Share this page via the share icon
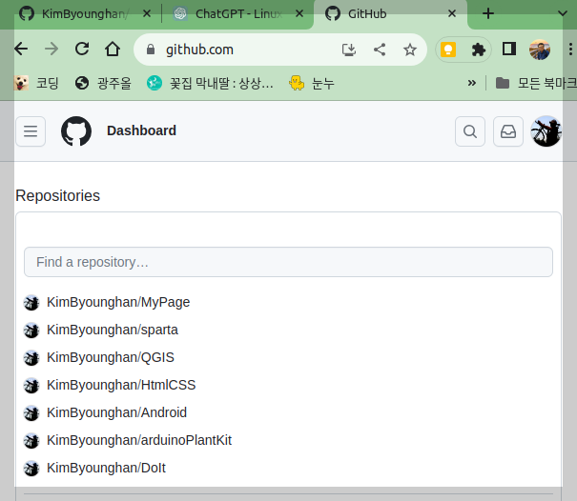Image resolution: width=577 pixels, height=501 pixels. coord(380,50)
